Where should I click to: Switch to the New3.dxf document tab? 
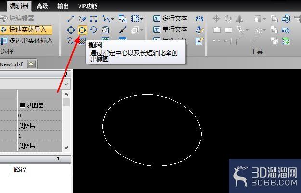click(12, 64)
